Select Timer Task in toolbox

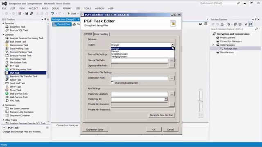point(16,90)
